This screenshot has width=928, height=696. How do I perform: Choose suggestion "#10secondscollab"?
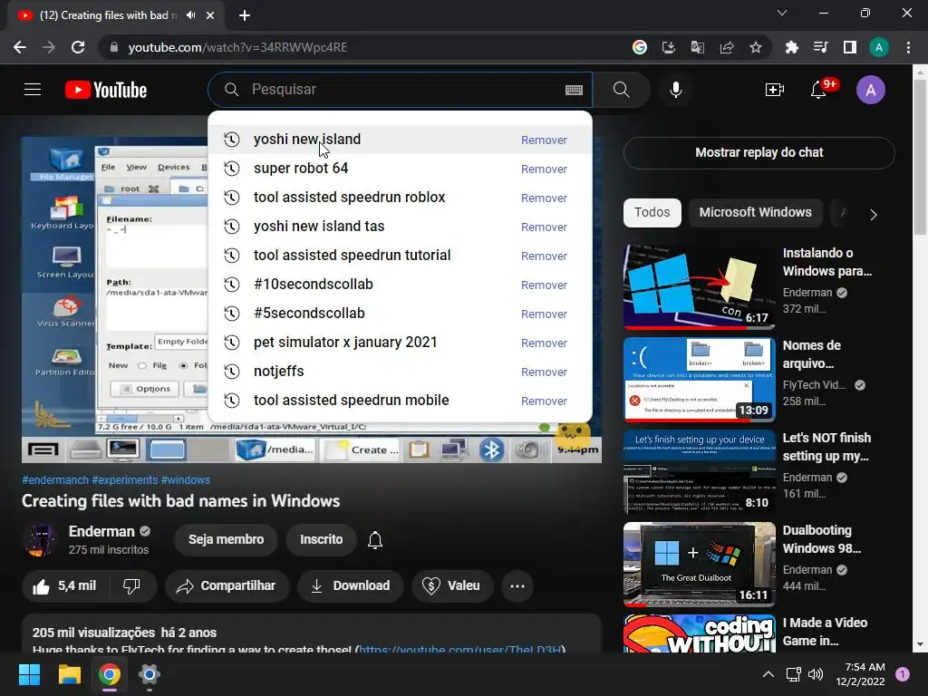click(x=400, y=285)
